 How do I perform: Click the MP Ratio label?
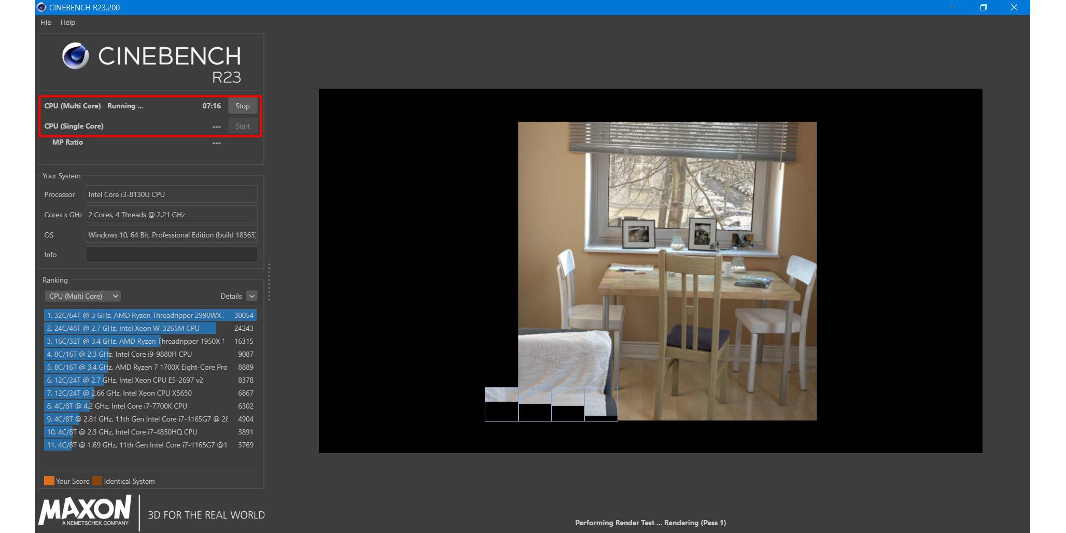click(67, 142)
